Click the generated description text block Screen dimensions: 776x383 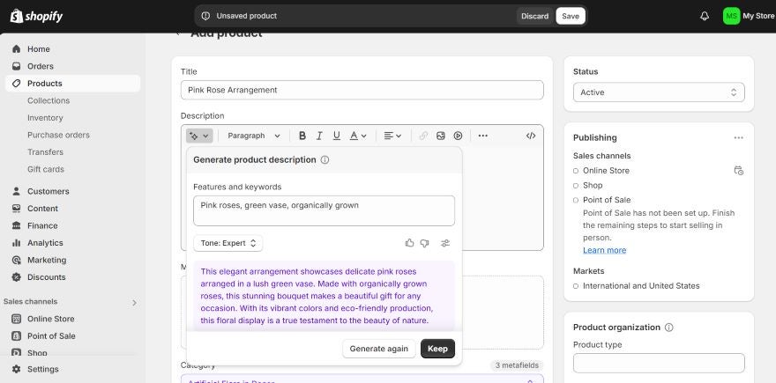[x=325, y=296]
